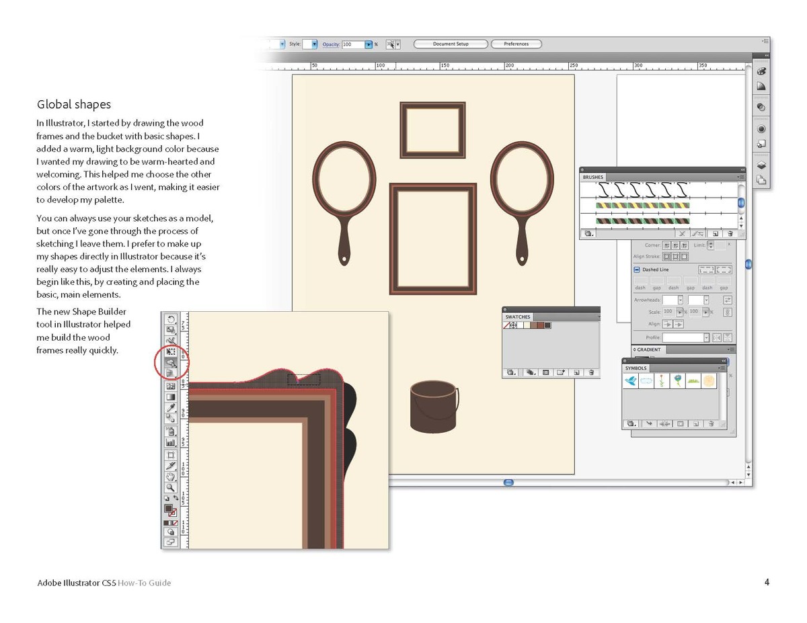Click the Document Setup button
This screenshot has width=807, height=623.
(451, 44)
